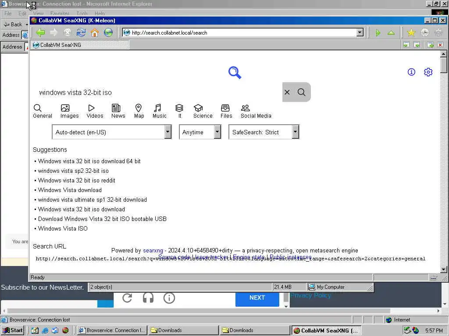Launch K-Meleon from quick launch icon
Screen dimensions: 449x336
coord(65,330)
